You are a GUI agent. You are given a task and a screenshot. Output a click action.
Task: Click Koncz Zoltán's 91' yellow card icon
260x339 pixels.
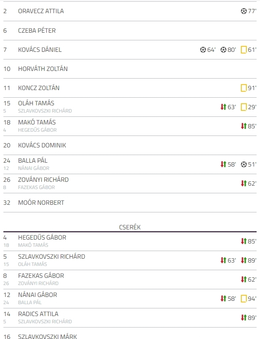pos(243,88)
